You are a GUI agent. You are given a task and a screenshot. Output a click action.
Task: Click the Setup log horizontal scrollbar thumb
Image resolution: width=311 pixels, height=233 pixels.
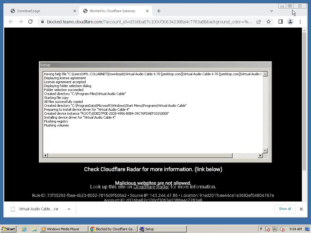[140, 156]
